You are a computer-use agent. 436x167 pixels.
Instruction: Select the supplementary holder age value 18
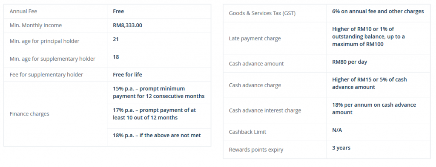[x=116, y=57]
